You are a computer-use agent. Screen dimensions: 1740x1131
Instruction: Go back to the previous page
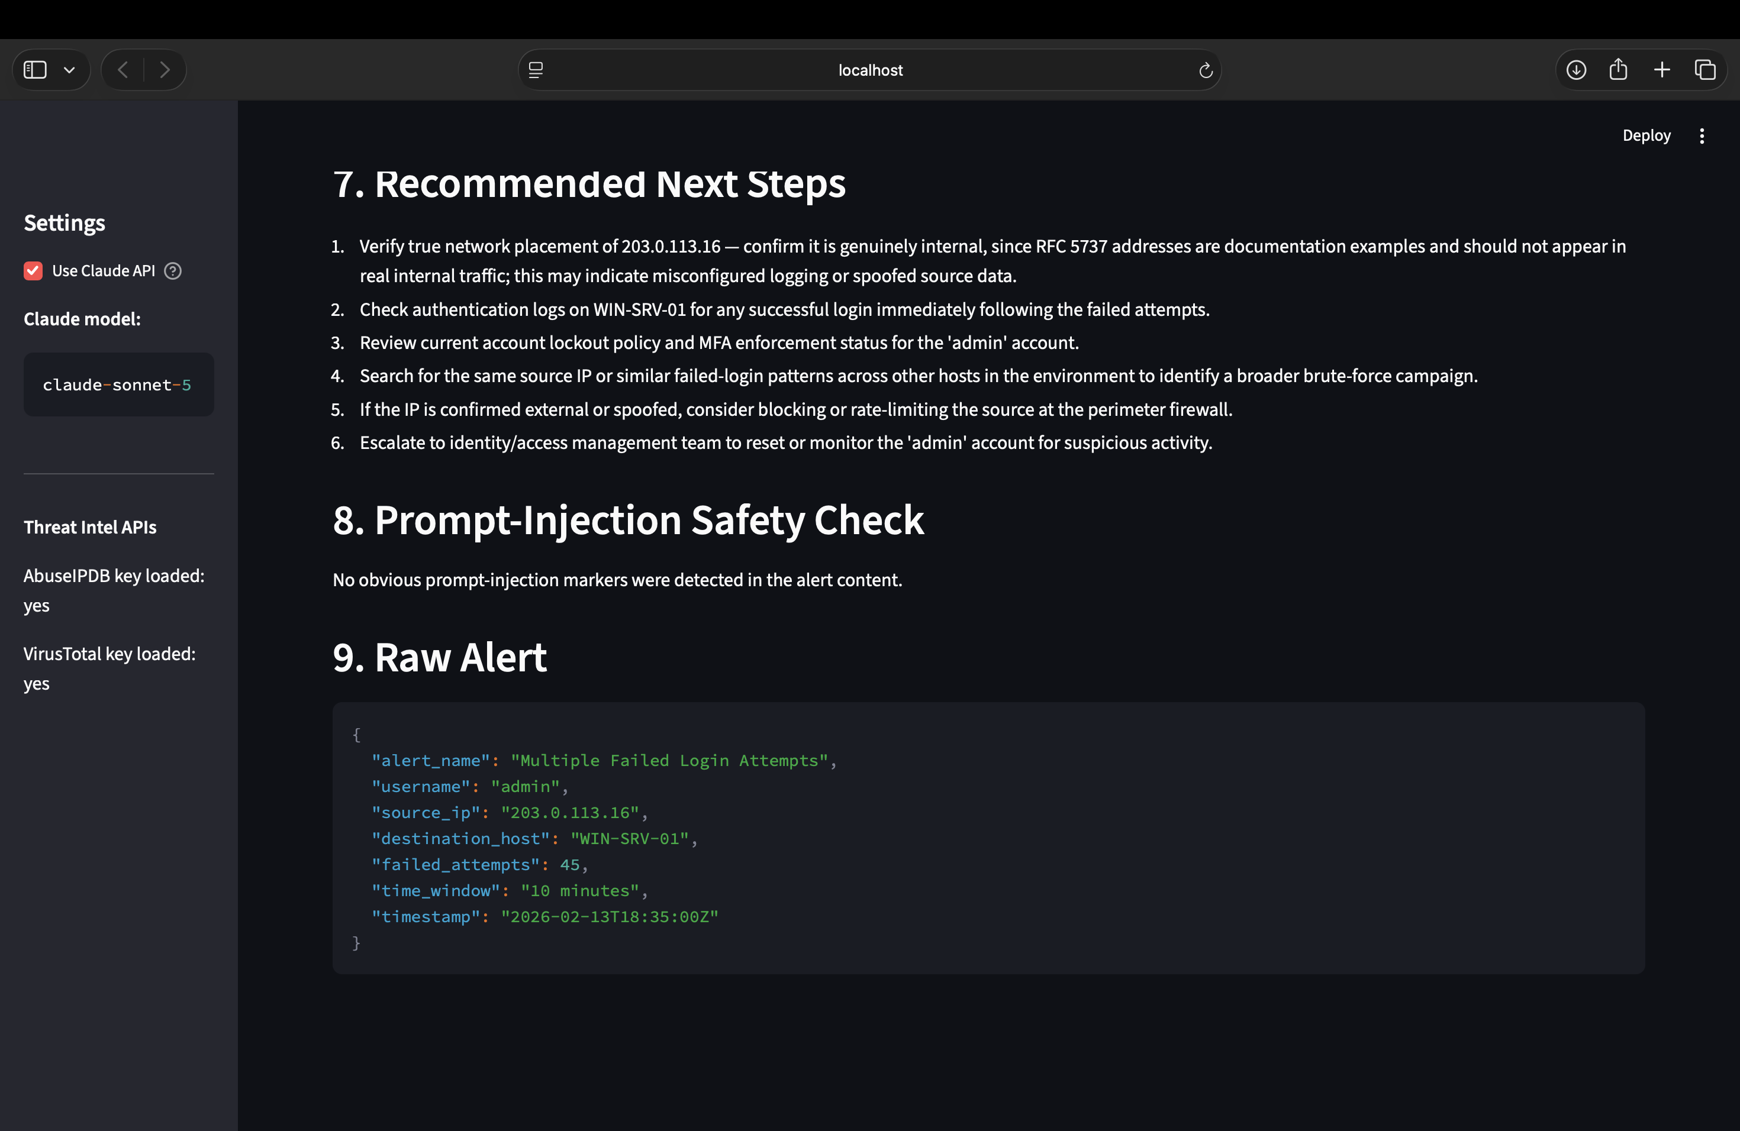pyautogui.click(x=123, y=70)
